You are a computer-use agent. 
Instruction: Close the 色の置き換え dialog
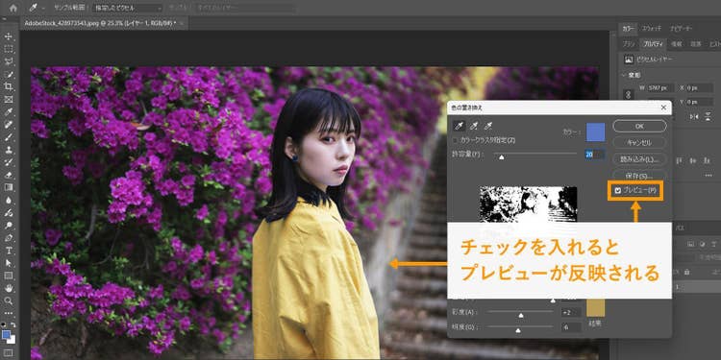[663, 108]
